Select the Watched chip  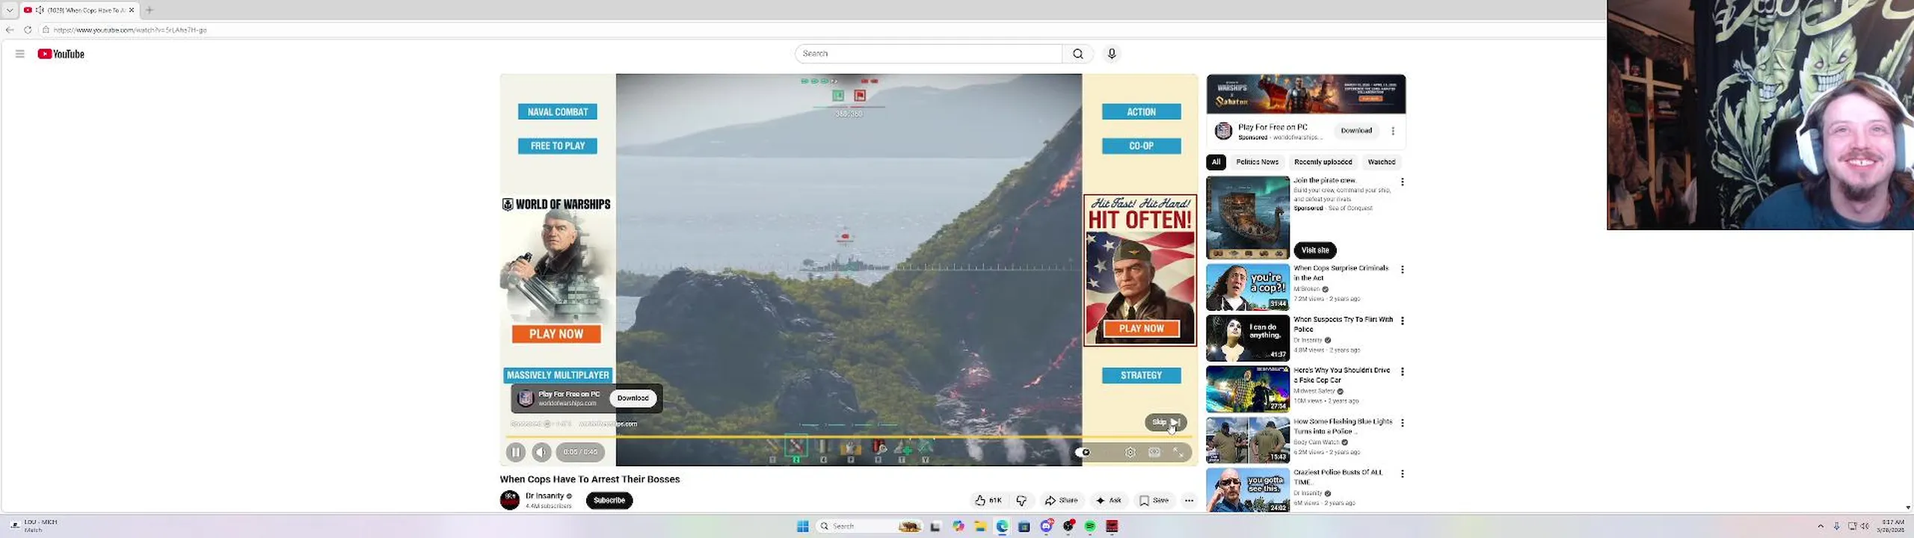coord(1381,162)
